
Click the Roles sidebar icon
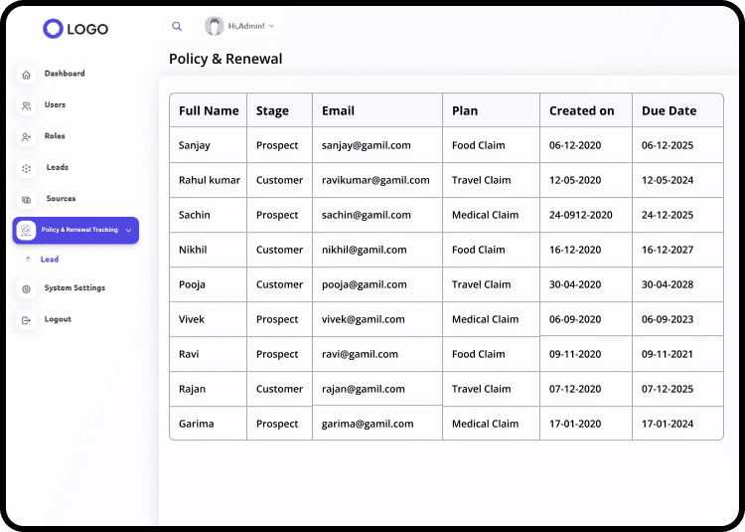tap(26, 136)
